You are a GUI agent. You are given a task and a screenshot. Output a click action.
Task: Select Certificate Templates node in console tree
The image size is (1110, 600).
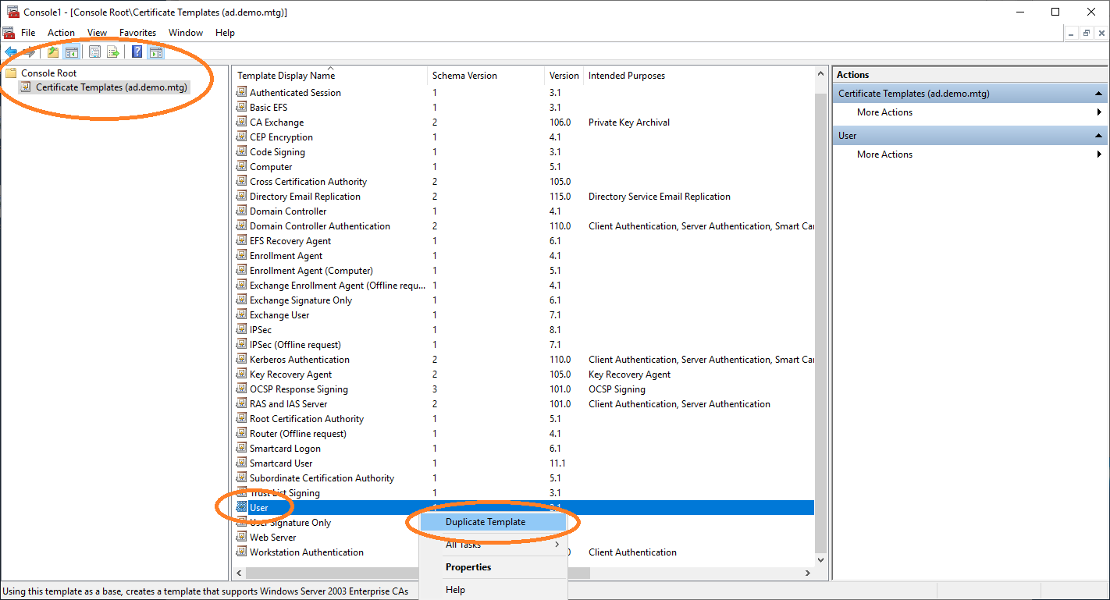tap(111, 87)
